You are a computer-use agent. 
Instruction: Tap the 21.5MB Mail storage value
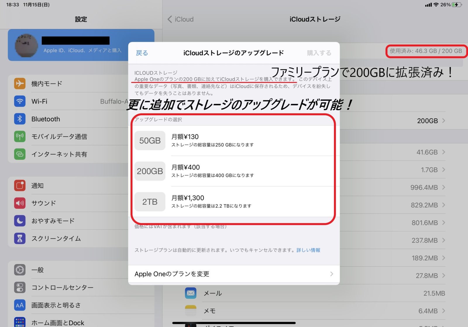(434, 293)
